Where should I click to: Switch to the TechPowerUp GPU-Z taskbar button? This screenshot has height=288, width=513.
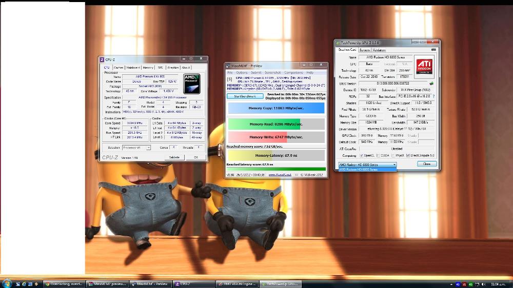coord(281,284)
